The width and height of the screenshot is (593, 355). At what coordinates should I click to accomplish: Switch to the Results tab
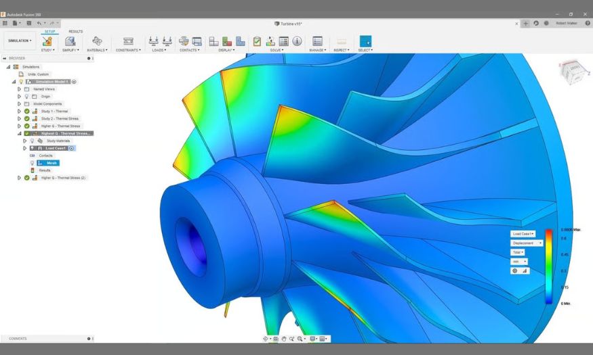click(76, 31)
